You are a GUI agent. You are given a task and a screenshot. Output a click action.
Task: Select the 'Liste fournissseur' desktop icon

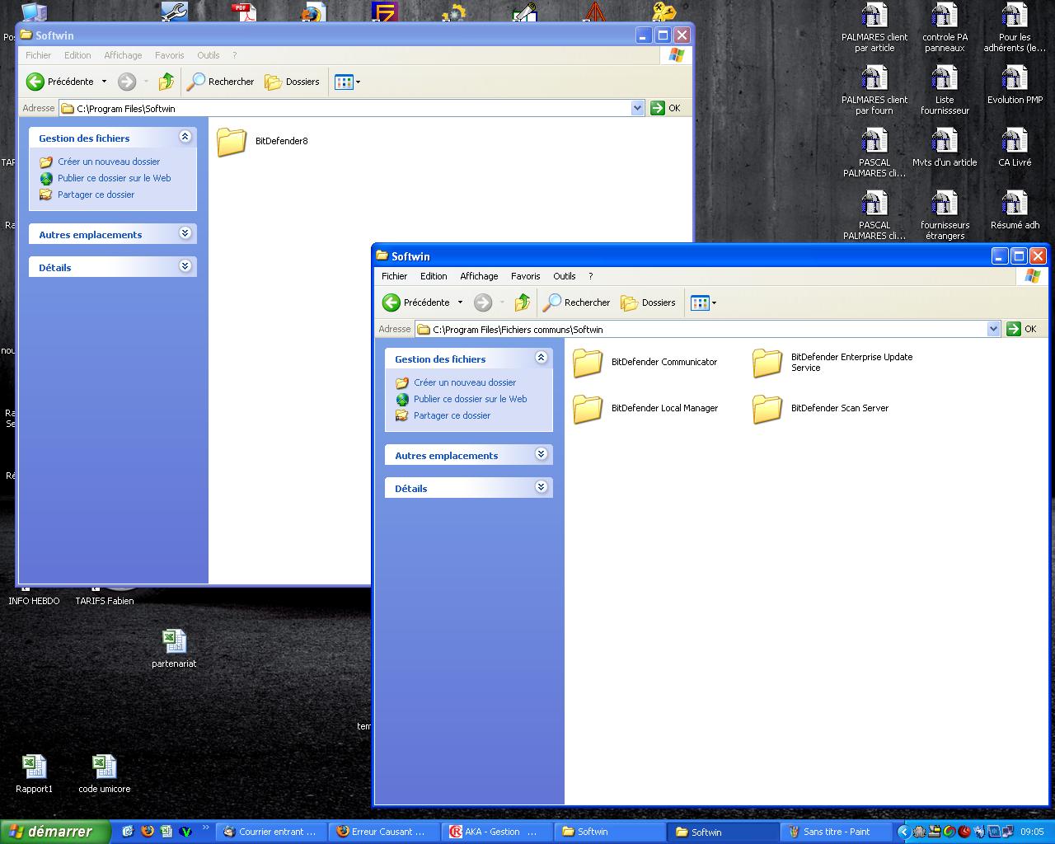click(945, 91)
